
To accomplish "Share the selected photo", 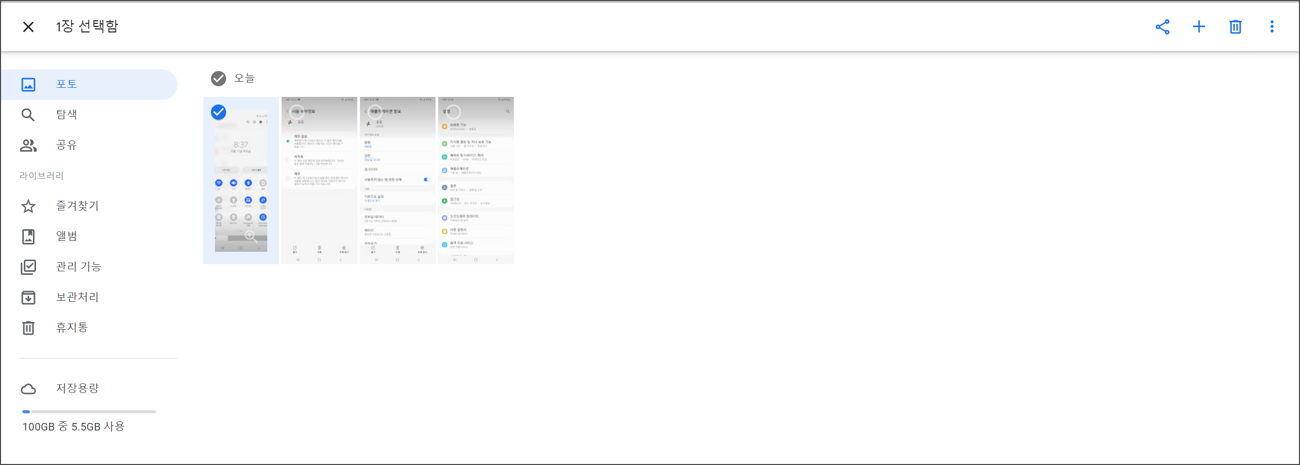I will [1162, 27].
